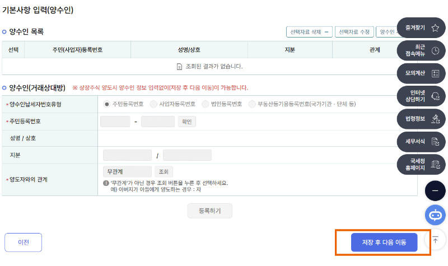Click 선택자료 삭제 button
The image size is (448, 266).
pos(309,32)
